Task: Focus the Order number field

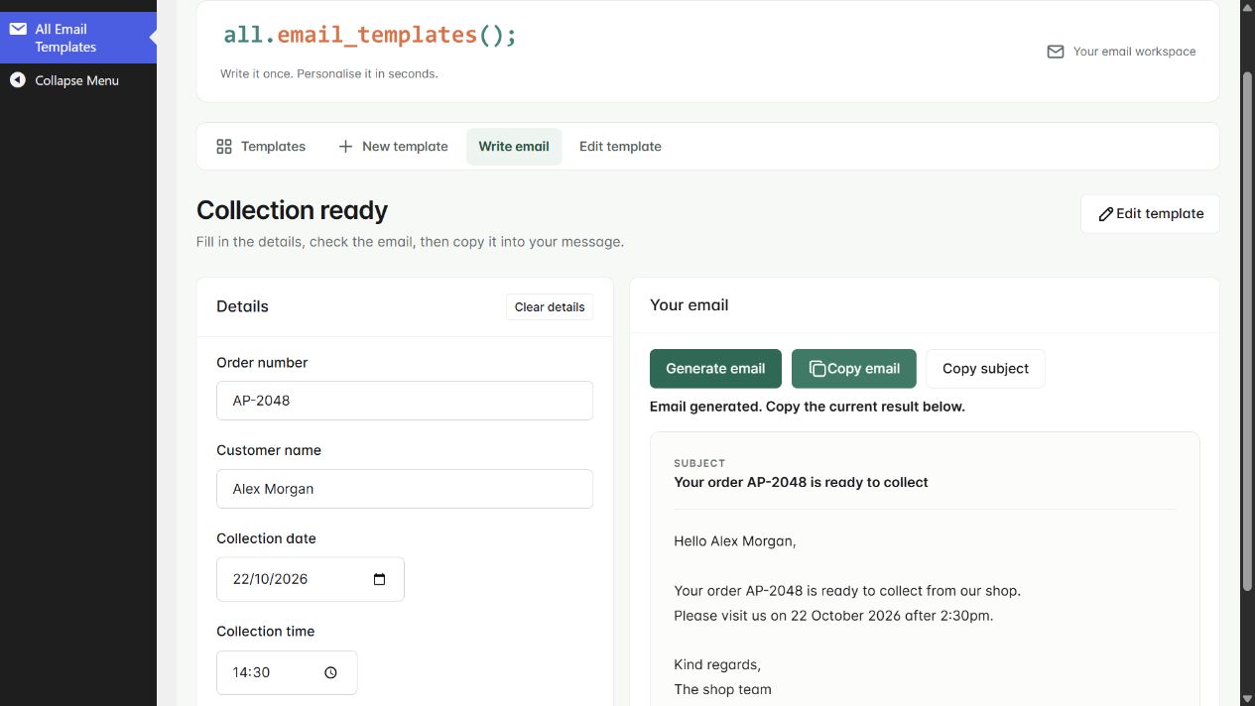Action: tap(405, 401)
